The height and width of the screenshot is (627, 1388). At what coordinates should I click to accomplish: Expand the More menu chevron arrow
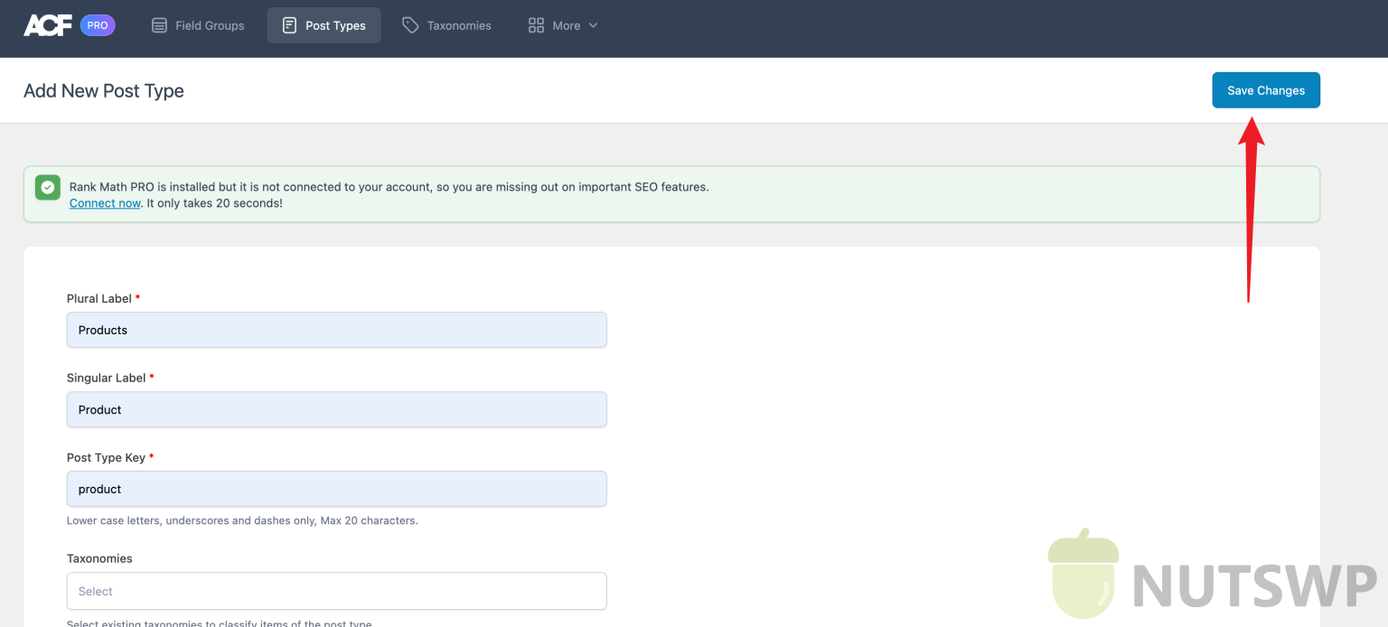pyautogui.click(x=594, y=25)
